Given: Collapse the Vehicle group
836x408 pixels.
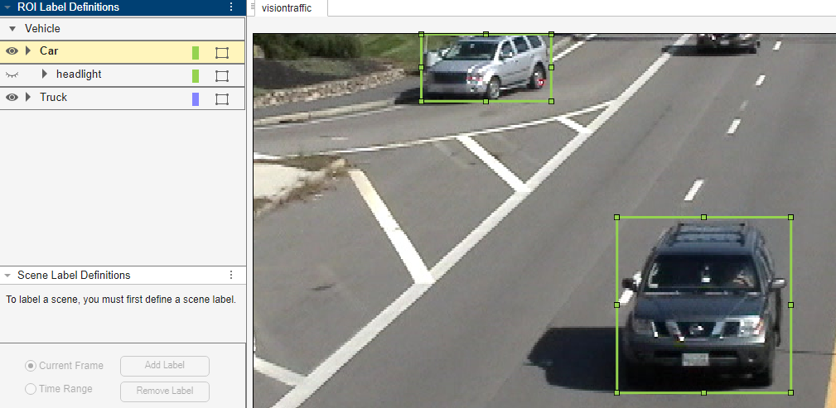Looking at the screenshot, I should pos(12,29).
